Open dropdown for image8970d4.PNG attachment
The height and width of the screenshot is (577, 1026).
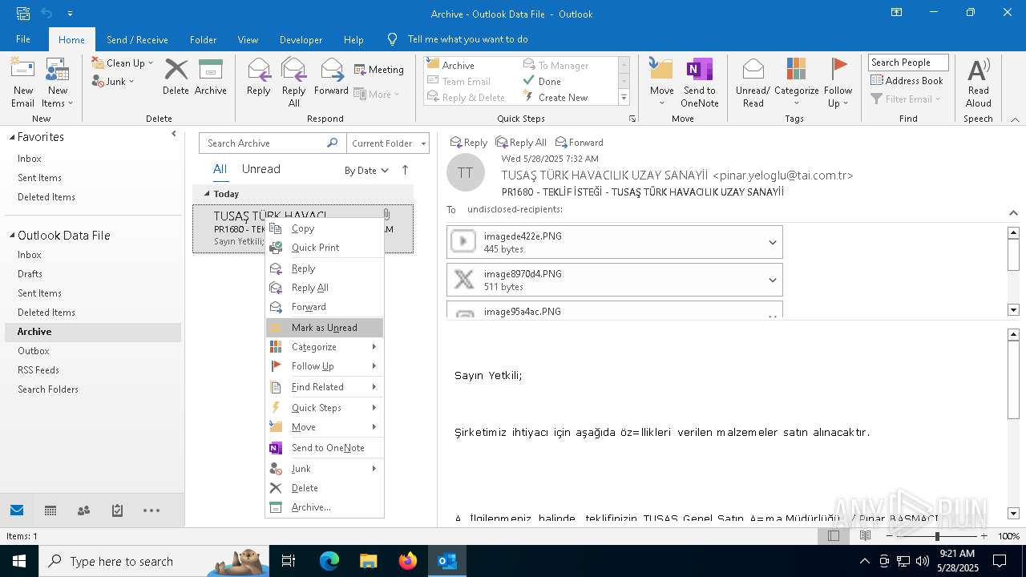(773, 280)
